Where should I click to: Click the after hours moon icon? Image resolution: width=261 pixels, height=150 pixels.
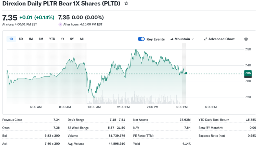click(x=60, y=24)
